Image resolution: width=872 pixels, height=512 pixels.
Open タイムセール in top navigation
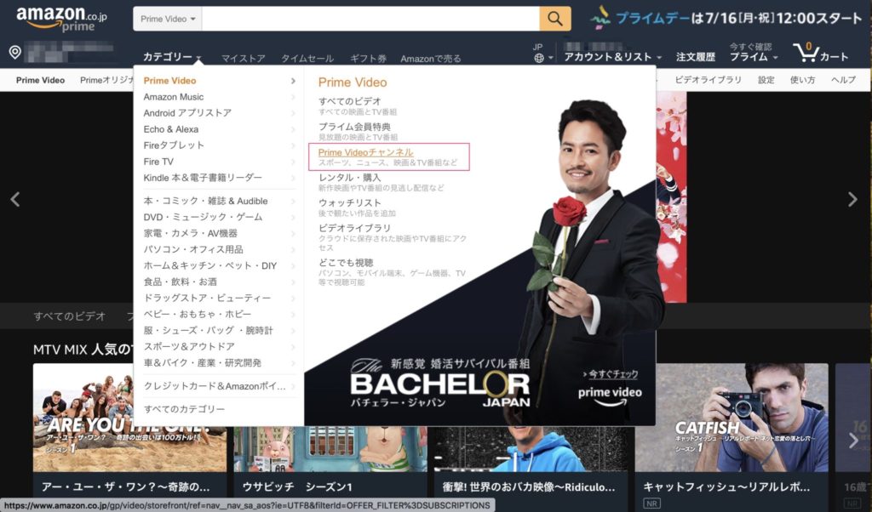(307, 59)
